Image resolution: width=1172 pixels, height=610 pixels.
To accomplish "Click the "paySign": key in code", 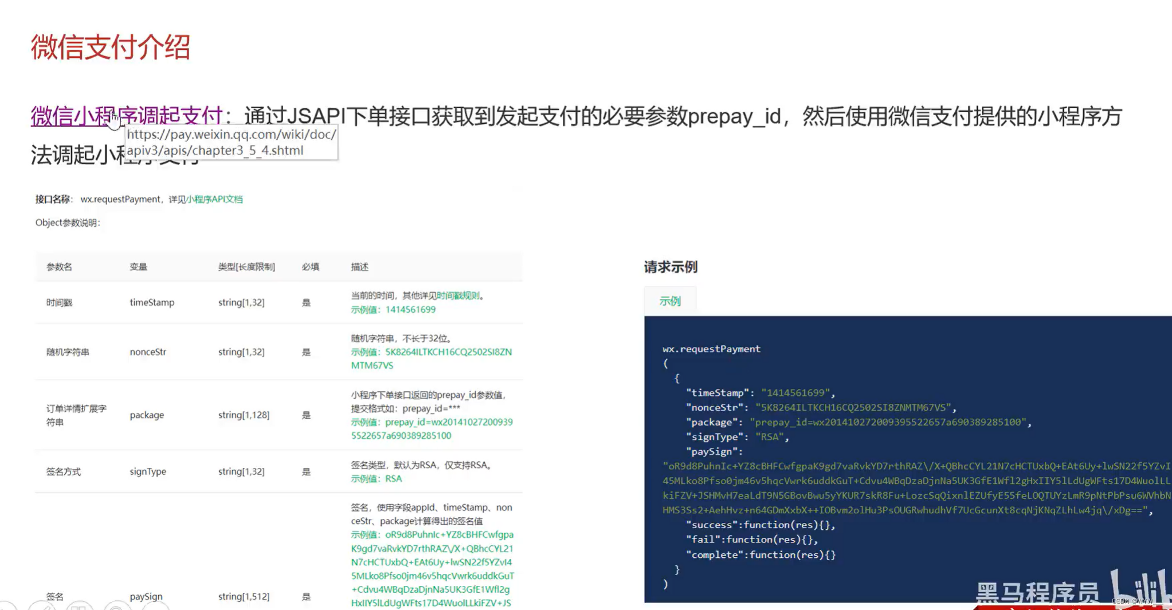I will 714,452.
